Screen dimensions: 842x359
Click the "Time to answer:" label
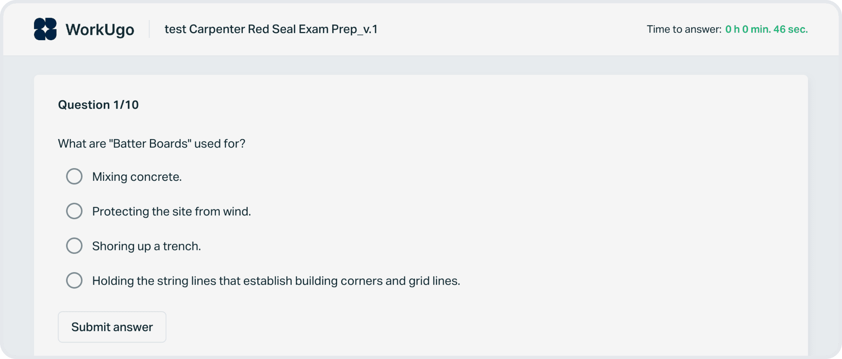(684, 29)
